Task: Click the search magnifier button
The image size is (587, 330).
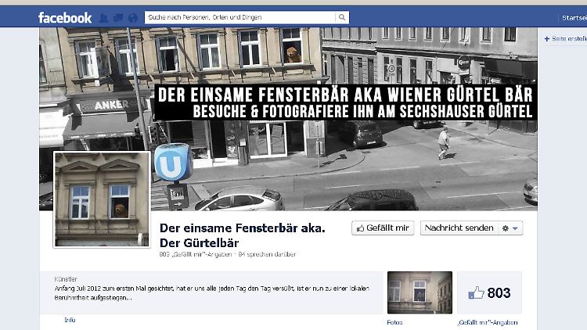Action: [x=342, y=17]
